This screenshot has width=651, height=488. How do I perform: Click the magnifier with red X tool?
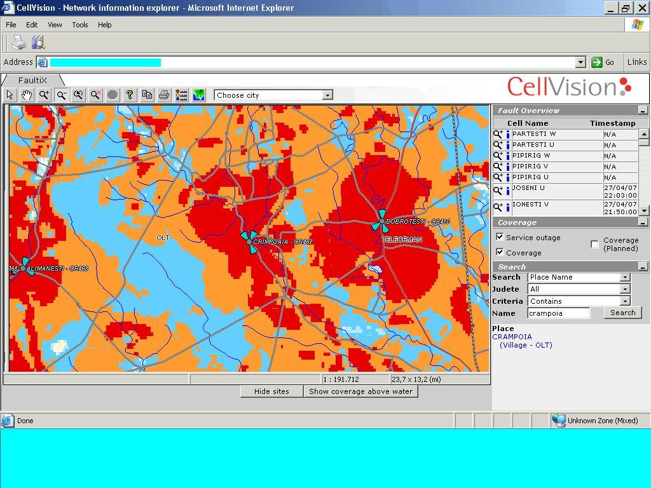(x=95, y=95)
